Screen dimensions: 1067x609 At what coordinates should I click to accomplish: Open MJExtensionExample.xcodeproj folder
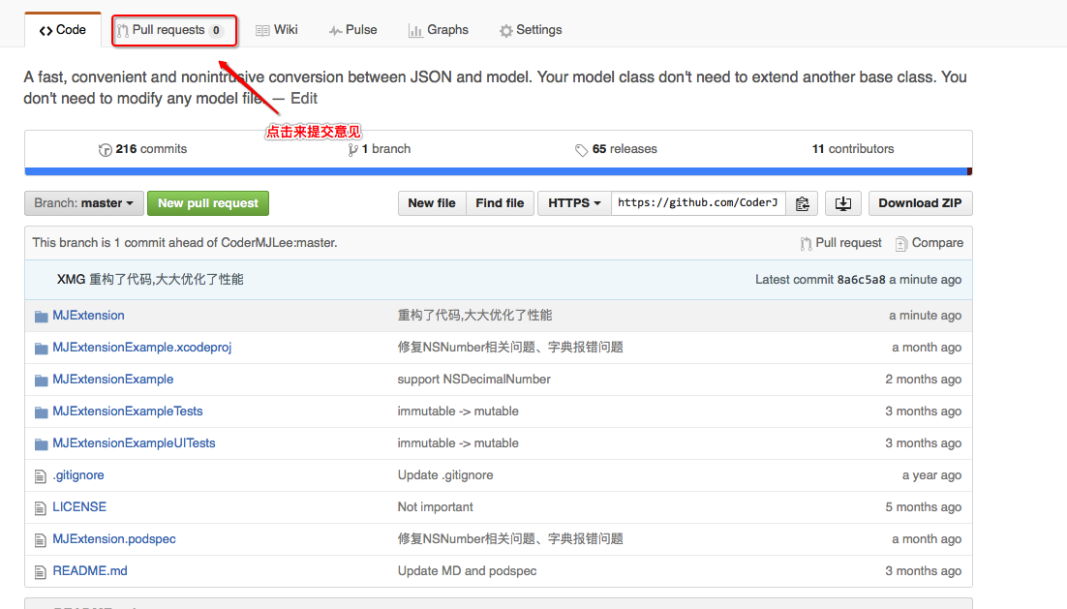tap(141, 348)
